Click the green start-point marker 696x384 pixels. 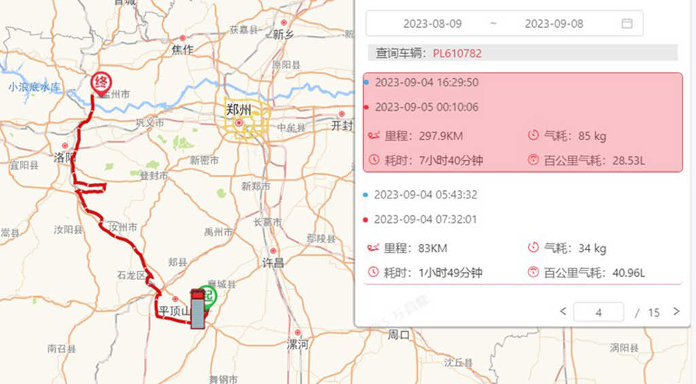click(x=209, y=295)
